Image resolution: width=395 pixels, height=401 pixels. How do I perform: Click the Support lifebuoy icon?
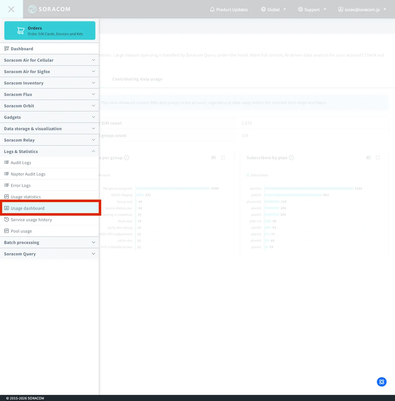tap(300, 9)
